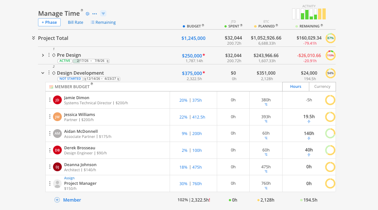The height and width of the screenshot is (210, 378).
Task: Click the plus circle icon to add Member
Action: click(x=57, y=200)
